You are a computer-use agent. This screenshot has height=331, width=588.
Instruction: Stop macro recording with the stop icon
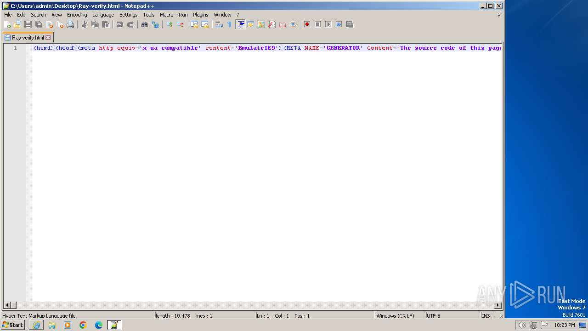[318, 24]
